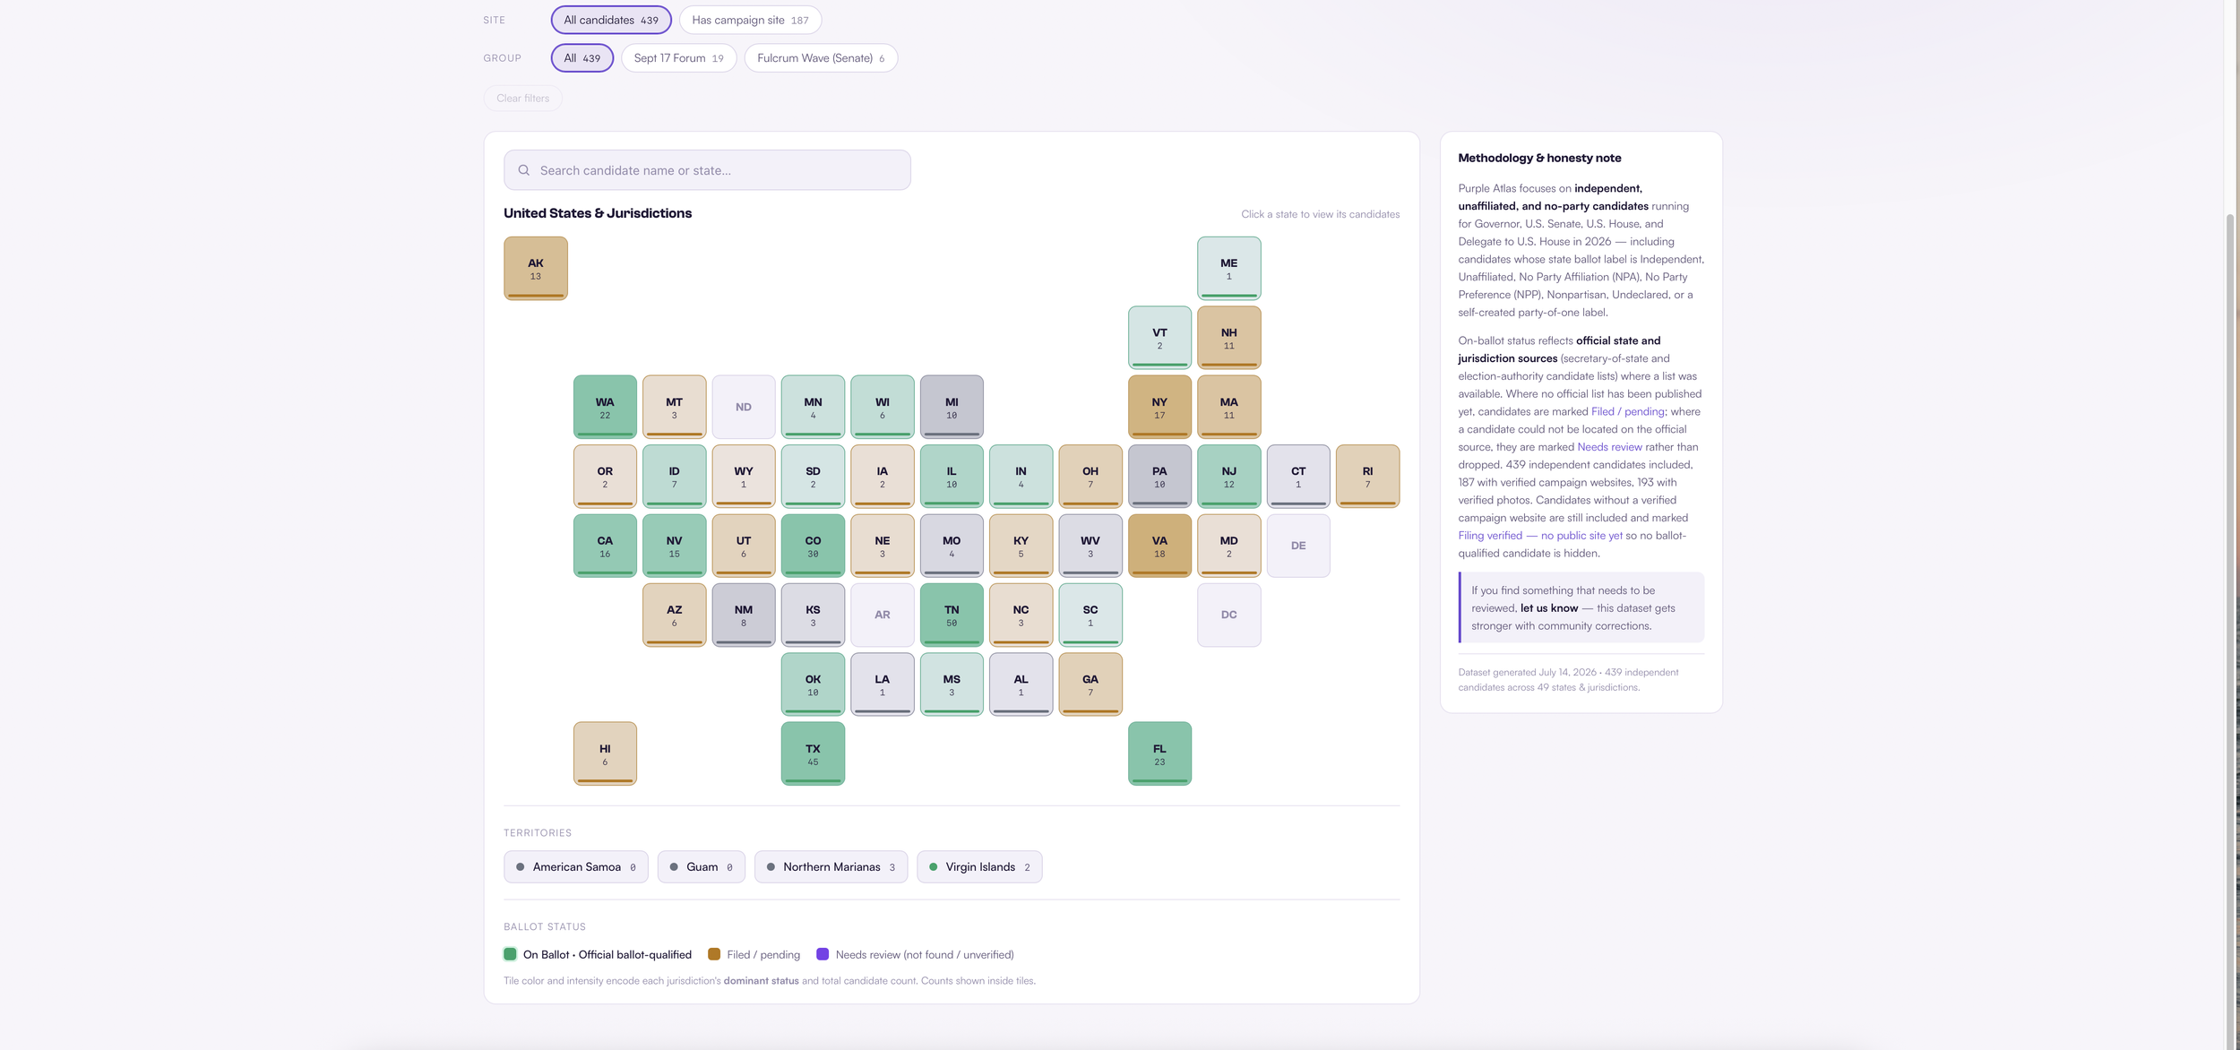Click the Search candidate name or state field
The width and height of the screenshot is (2240, 1050).
pyautogui.click(x=707, y=170)
